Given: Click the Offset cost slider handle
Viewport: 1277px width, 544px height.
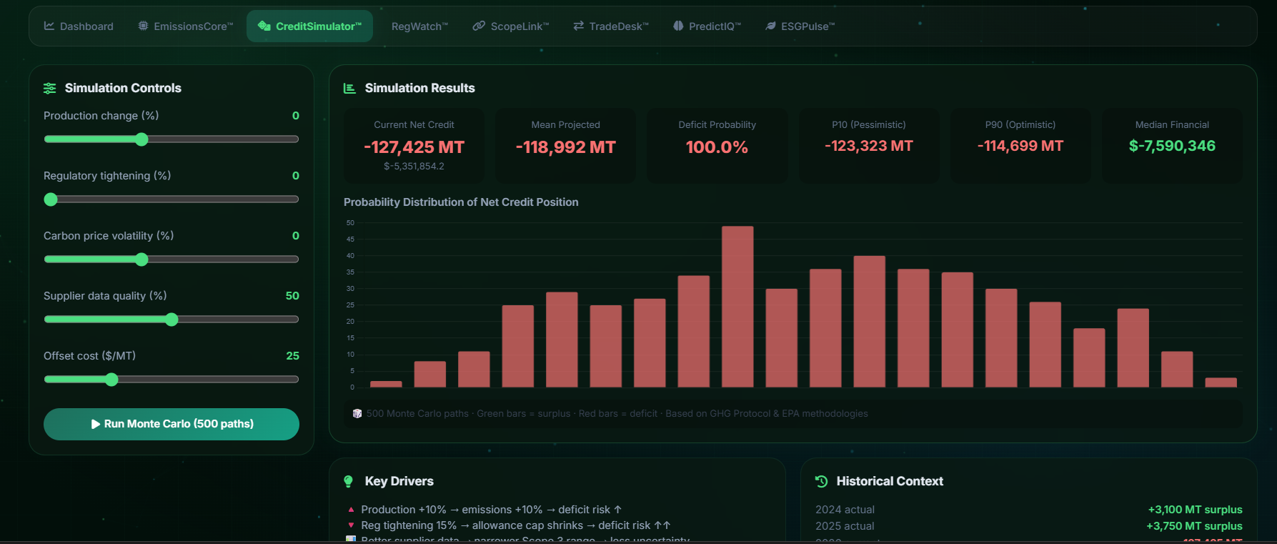Looking at the screenshot, I should (x=111, y=380).
